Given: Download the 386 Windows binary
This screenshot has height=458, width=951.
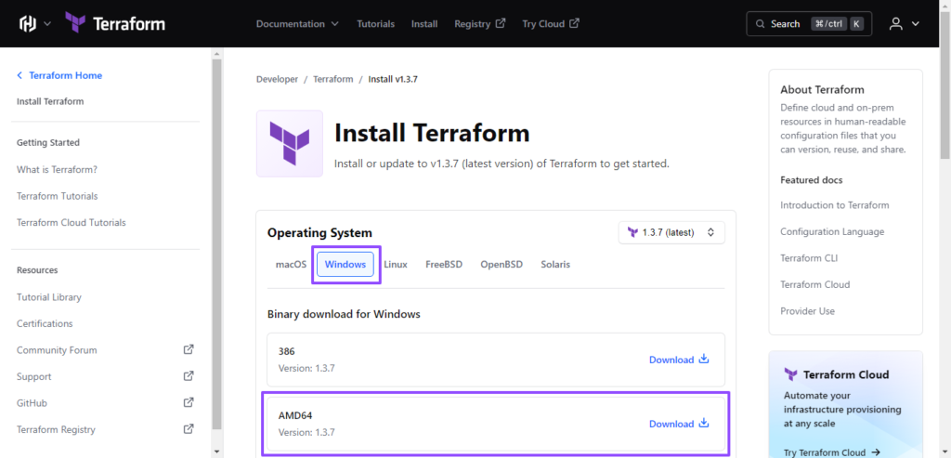Looking at the screenshot, I should 679,360.
